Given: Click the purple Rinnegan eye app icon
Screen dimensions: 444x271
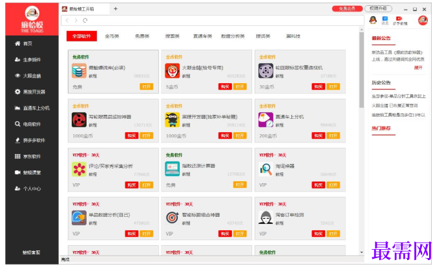Looking at the screenshot, I should pos(266,70).
